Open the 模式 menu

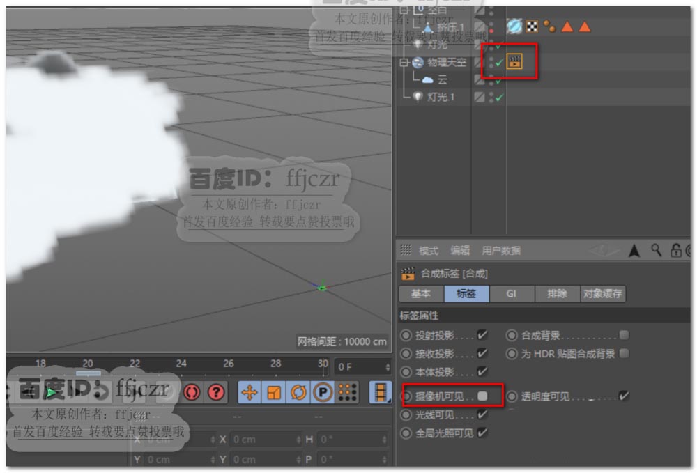tap(429, 251)
